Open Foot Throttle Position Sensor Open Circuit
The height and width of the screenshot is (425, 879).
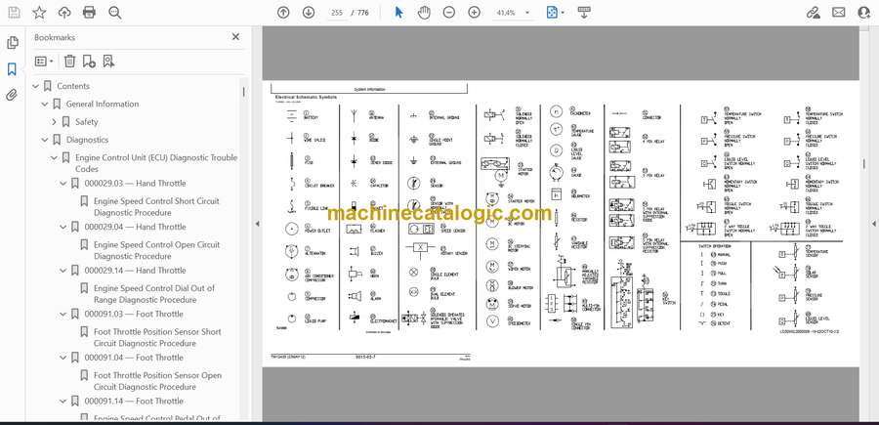point(157,381)
